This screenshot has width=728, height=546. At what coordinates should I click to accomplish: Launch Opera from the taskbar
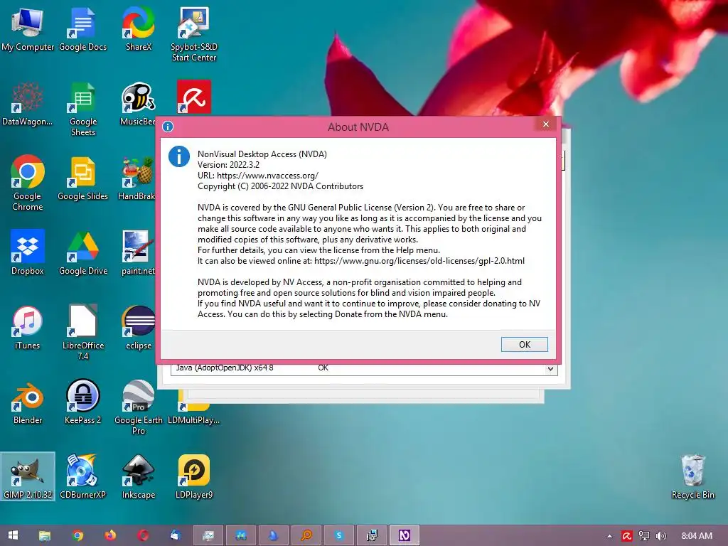(x=143, y=535)
